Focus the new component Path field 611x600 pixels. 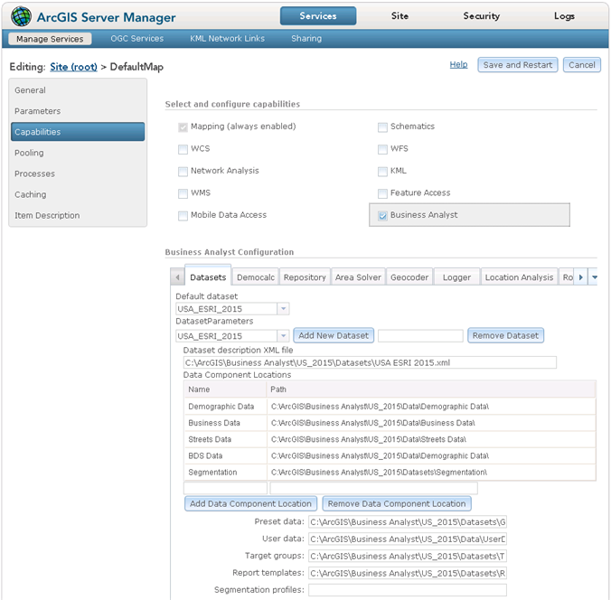(373, 488)
